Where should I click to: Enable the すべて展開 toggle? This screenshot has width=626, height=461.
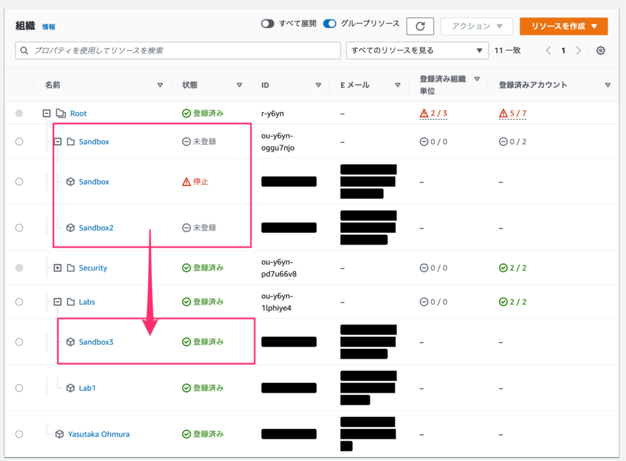click(x=267, y=23)
